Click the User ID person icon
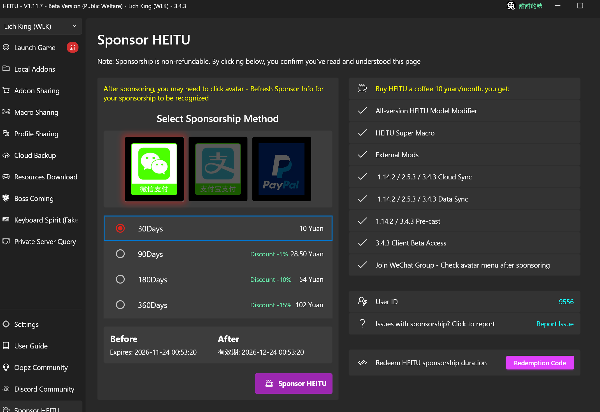Viewport: 600px width, 412px height. [x=362, y=301]
